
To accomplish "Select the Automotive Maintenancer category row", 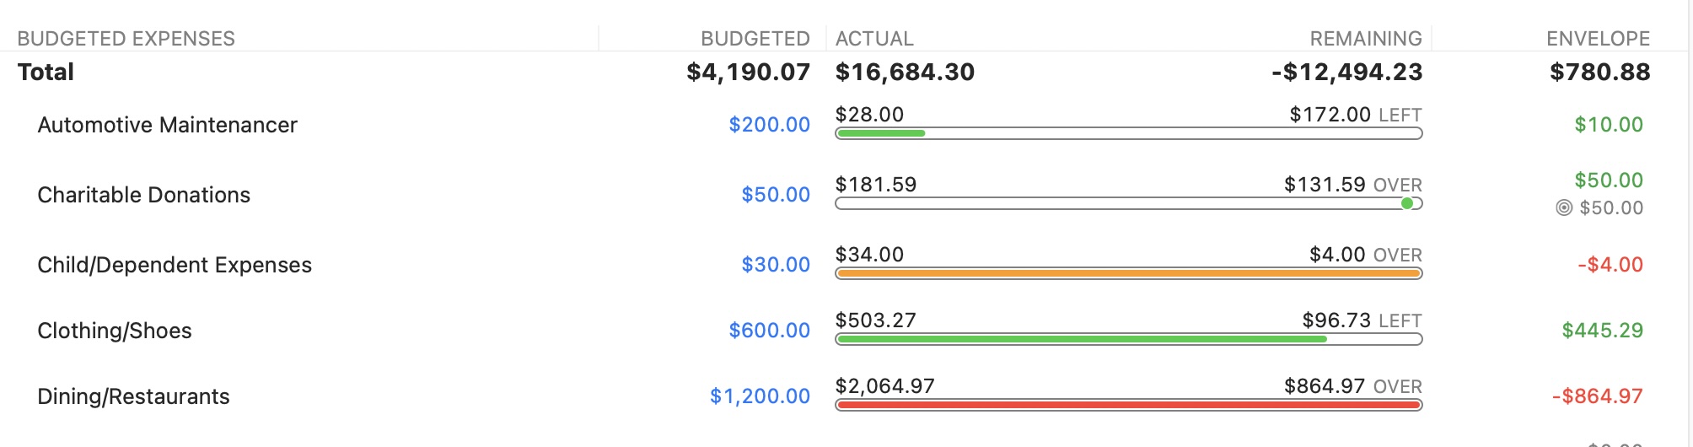I will click(167, 125).
